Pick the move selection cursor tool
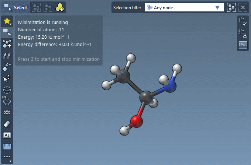The width and height of the screenshot is (251, 165). click(x=7, y=78)
